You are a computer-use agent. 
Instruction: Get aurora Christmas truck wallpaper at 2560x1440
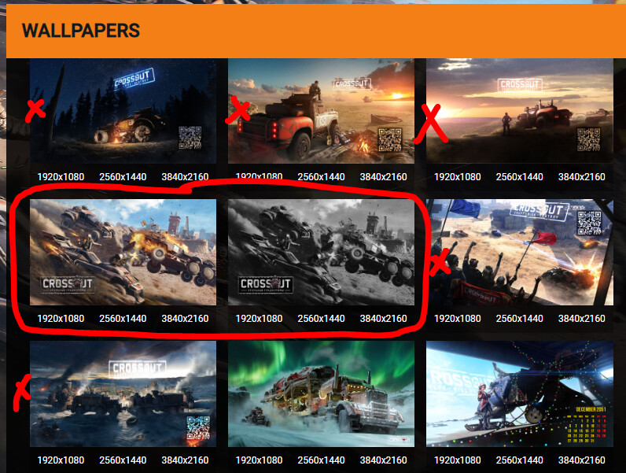(321, 460)
